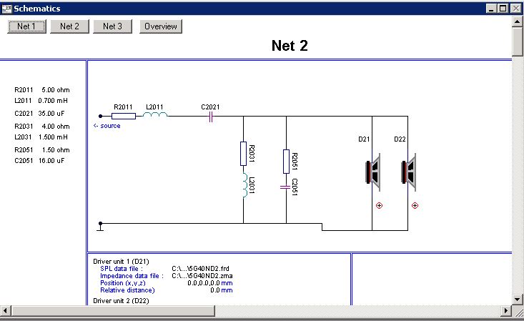
Task: Open the Overview schematic
Action: (x=161, y=26)
